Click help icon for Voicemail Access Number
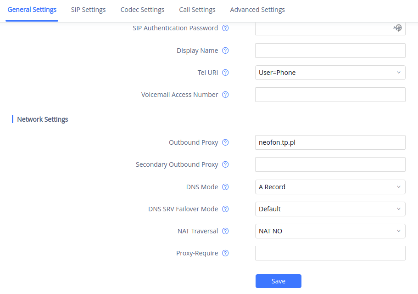 (x=225, y=95)
